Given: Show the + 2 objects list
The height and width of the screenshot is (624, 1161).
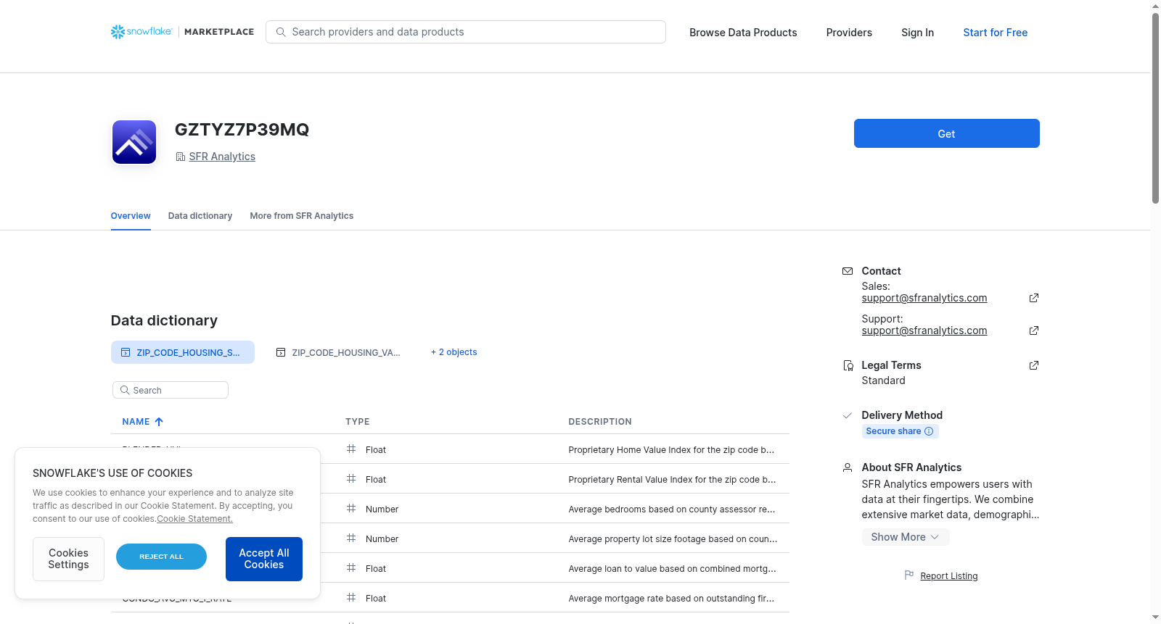Looking at the screenshot, I should [x=454, y=352].
